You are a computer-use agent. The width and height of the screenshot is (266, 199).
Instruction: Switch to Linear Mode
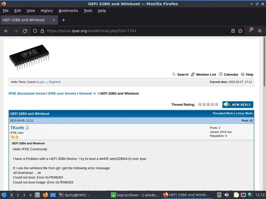click(x=244, y=113)
